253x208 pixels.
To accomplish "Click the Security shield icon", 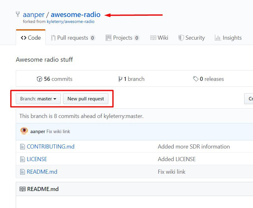I will (181, 38).
